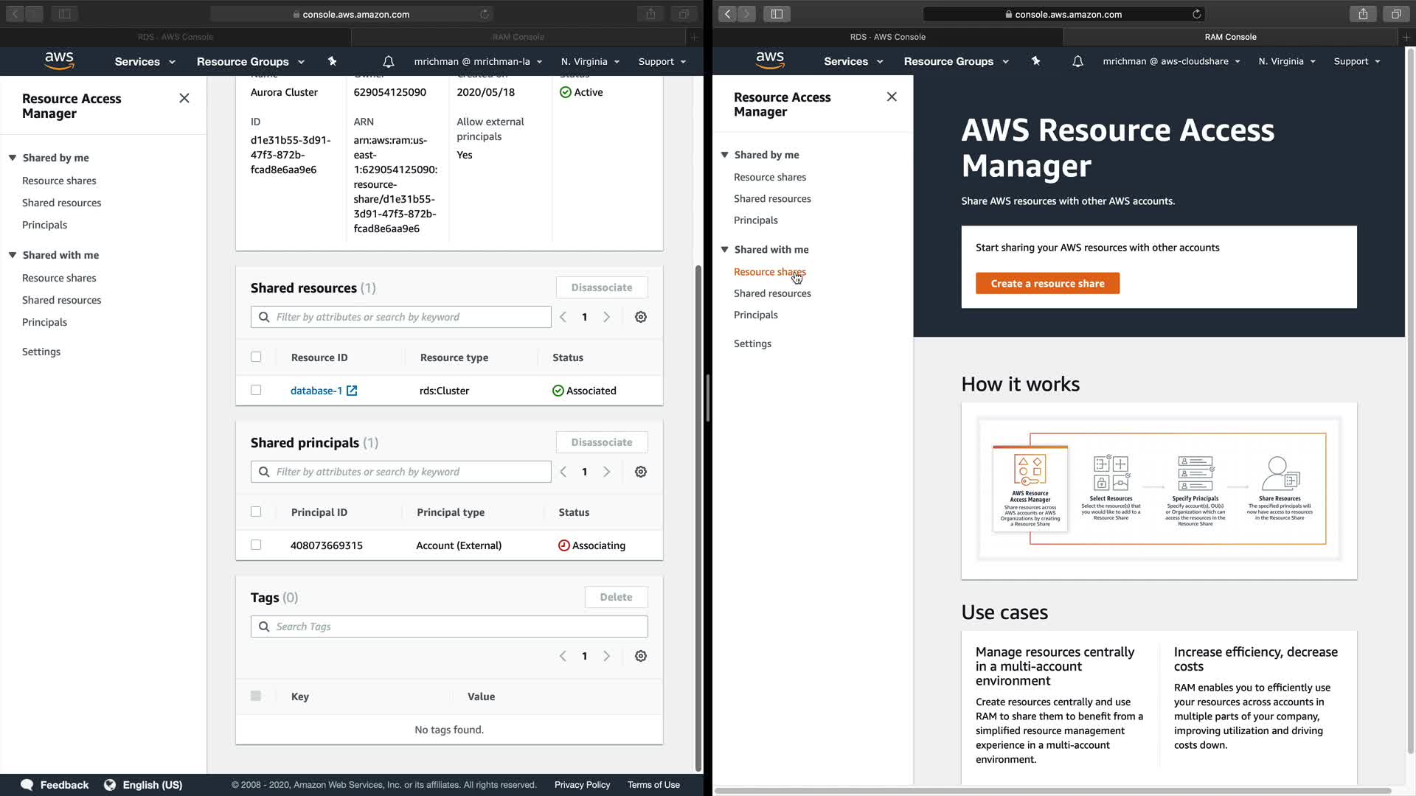The height and width of the screenshot is (796, 1416).
Task: Click reload icon in right browser address bar
Action: pyautogui.click(x=1197, y=14)
